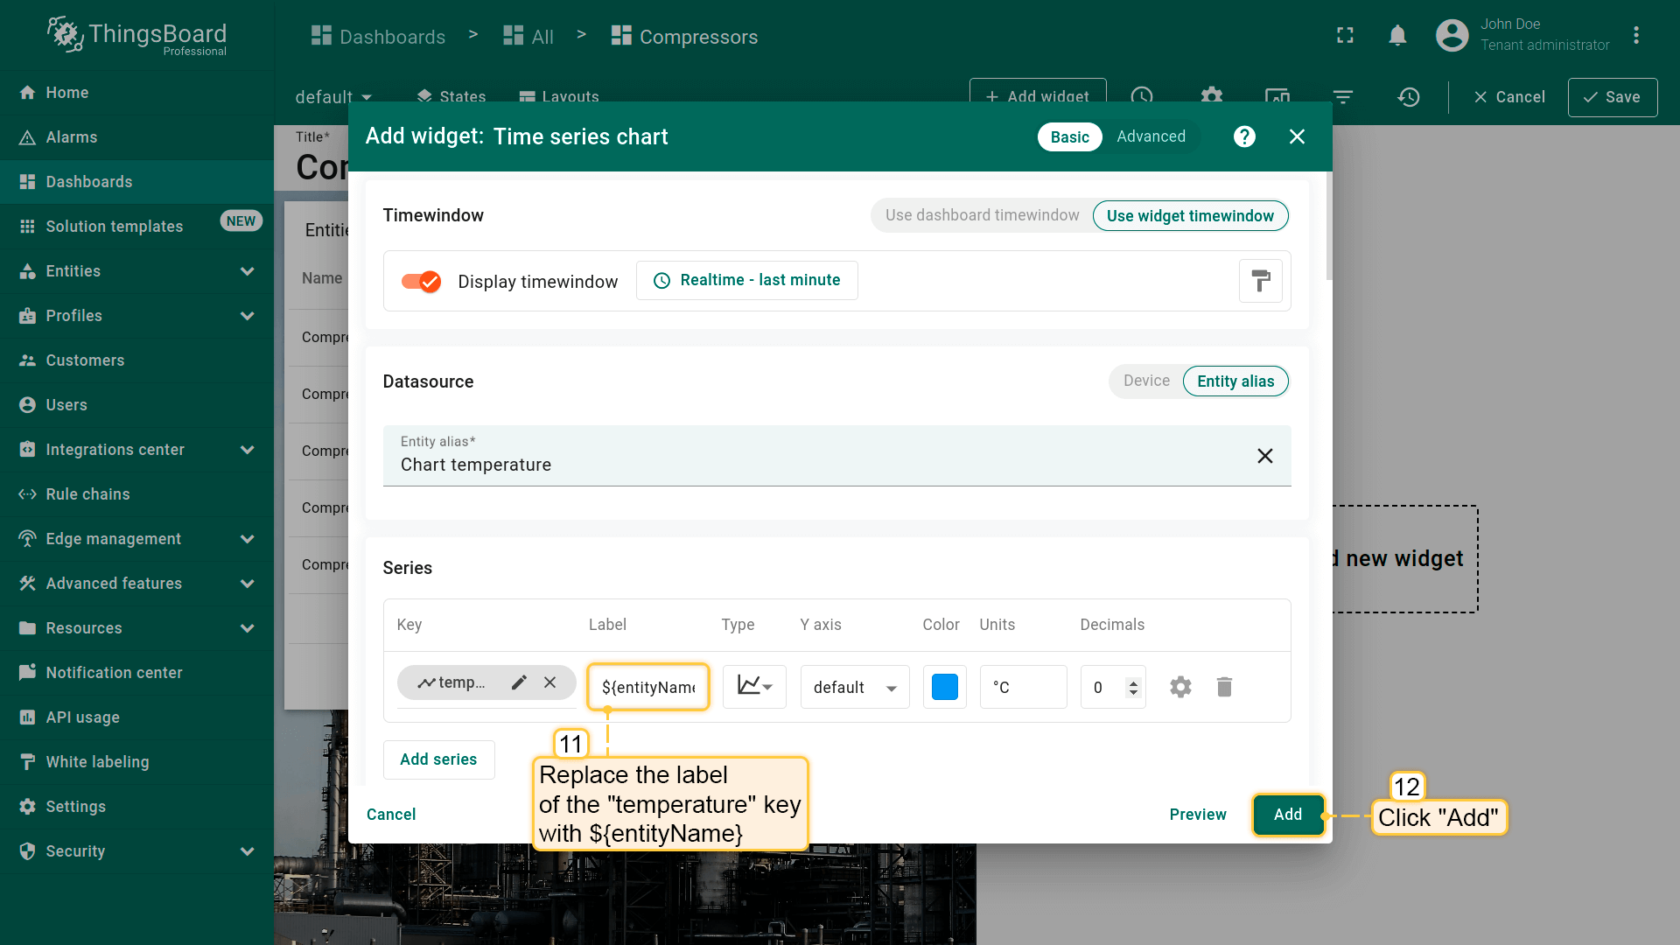Open the series chart type dropdown

[x=754, y=687]
